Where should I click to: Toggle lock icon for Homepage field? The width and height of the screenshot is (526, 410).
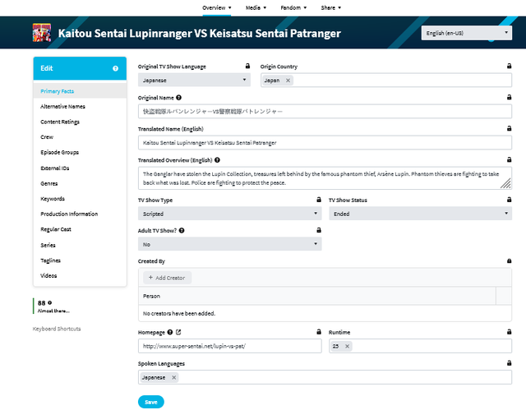319,332
